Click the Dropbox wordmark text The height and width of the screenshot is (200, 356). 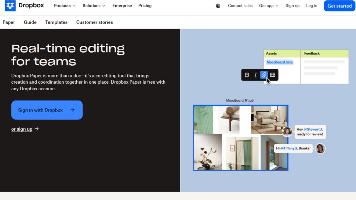tap(31, 6)
